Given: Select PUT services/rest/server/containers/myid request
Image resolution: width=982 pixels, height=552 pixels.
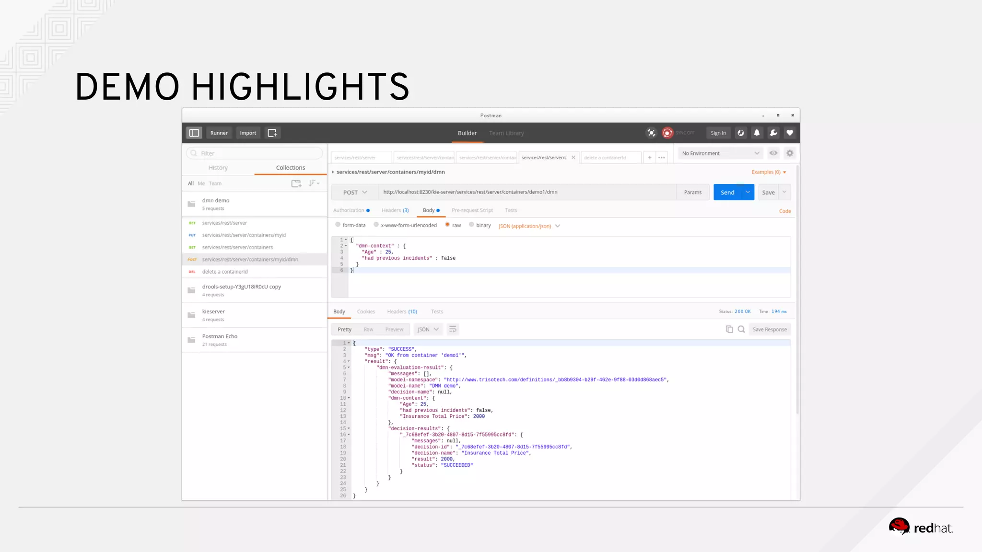Looking at the screenshot, I should (x=255, y=235).
